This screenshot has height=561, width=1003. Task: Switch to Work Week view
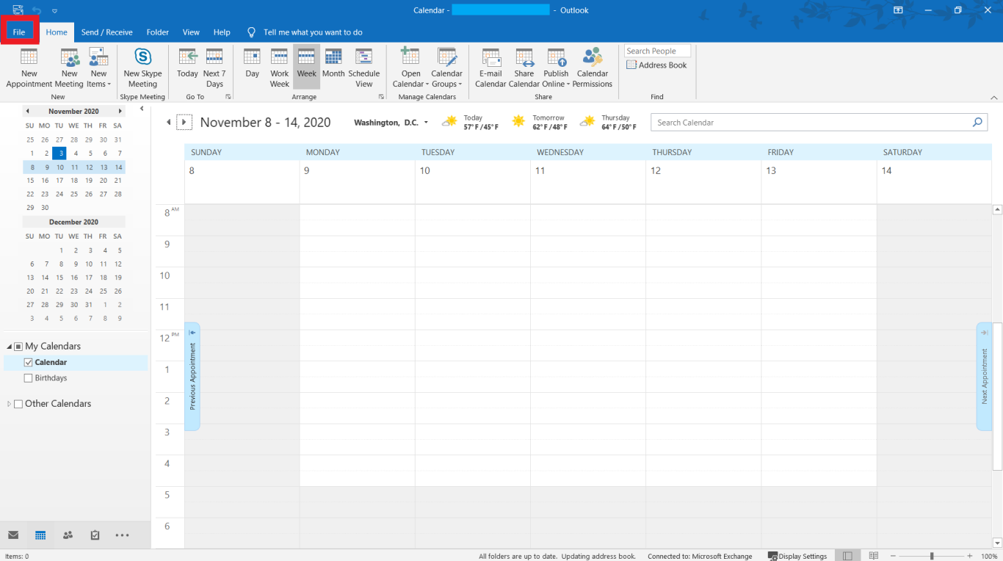pyautogui.click(x=280, y=68)
